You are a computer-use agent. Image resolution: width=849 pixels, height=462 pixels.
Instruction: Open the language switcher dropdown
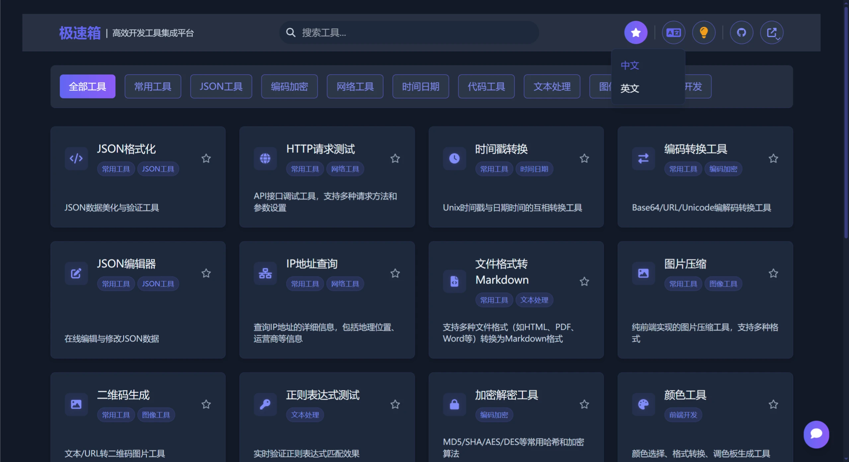673,32
